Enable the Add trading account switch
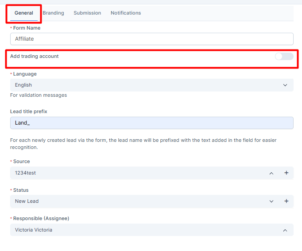 [284, 56]
